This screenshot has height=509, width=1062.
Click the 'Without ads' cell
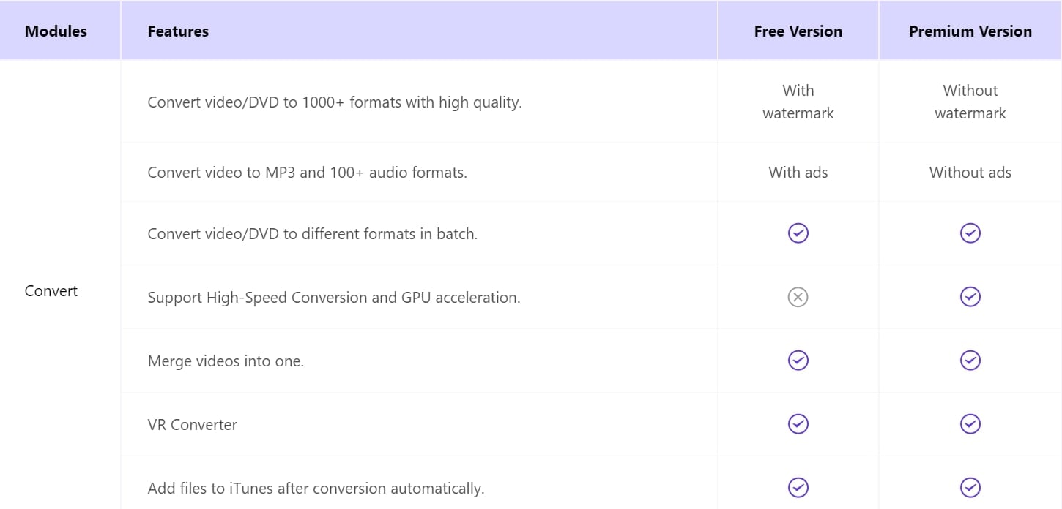tap(970, 173)
